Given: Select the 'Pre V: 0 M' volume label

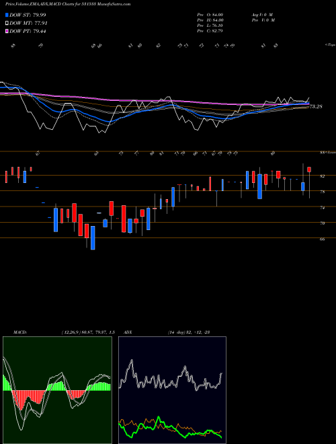Looking at the screenshot, I should [x=263, y=20].
